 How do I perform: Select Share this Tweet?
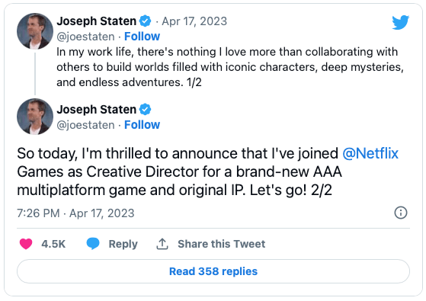pos(222,244)
